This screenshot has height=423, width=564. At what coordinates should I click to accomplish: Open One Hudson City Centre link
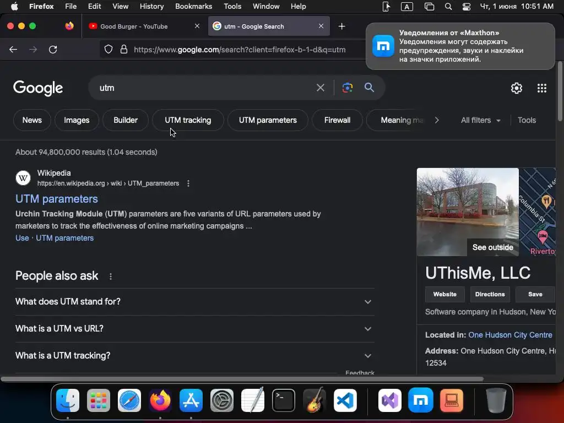pyautogui.click(x=510, y=335)
